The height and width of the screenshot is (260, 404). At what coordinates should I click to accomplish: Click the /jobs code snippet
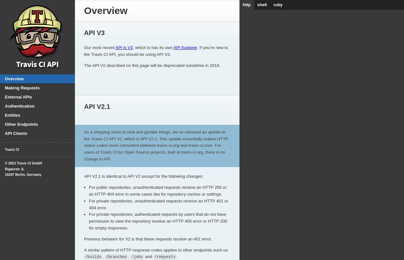point(137,257)
